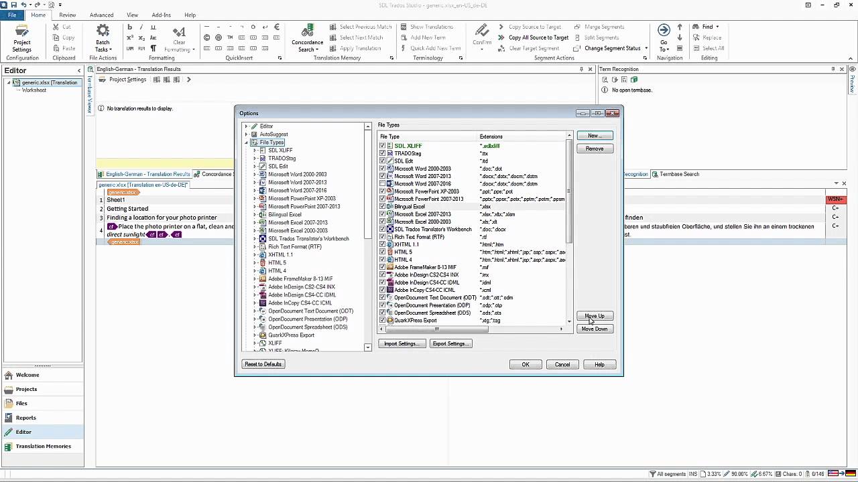Switch to the Review ribbon tab

pos(67,15)
